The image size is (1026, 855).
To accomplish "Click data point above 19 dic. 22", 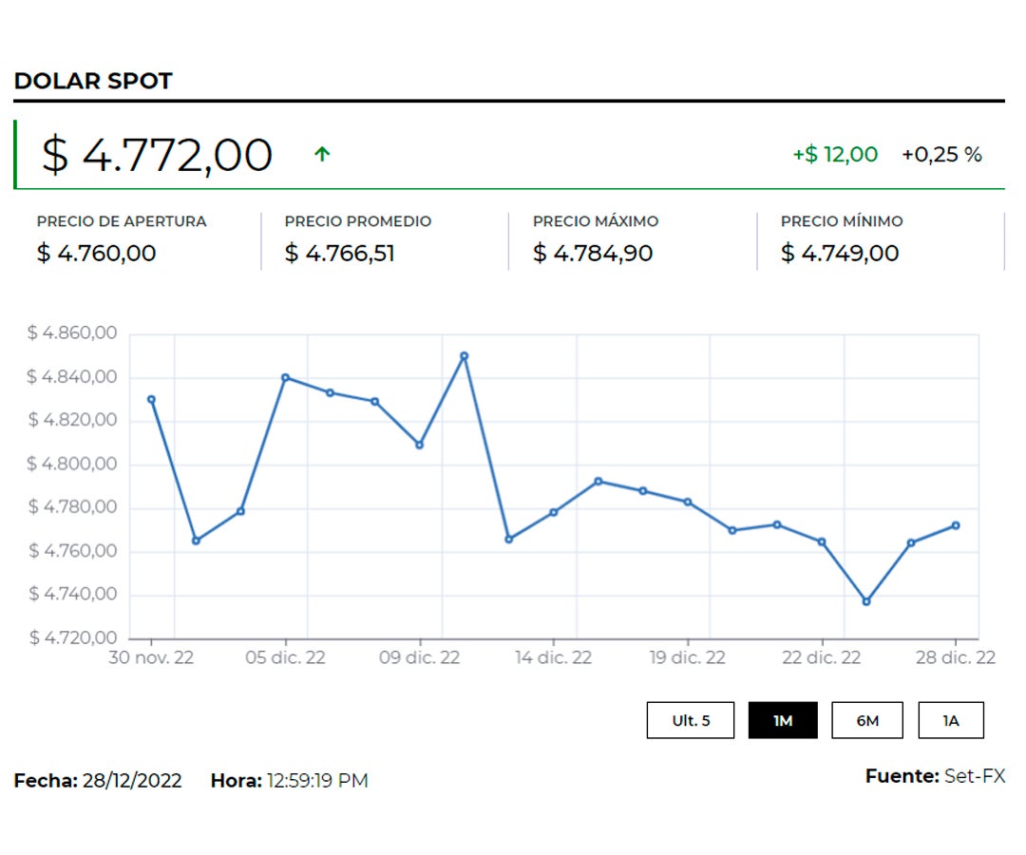I will point(688,502).
